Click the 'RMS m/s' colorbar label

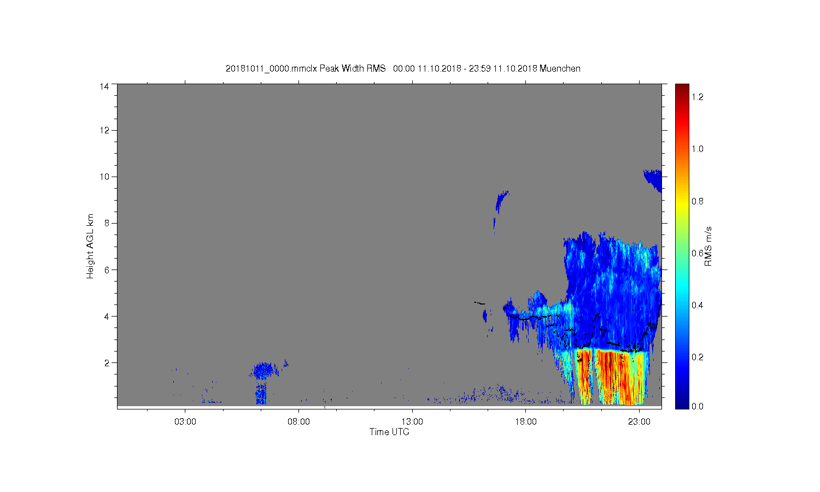(x=708, y=246)
